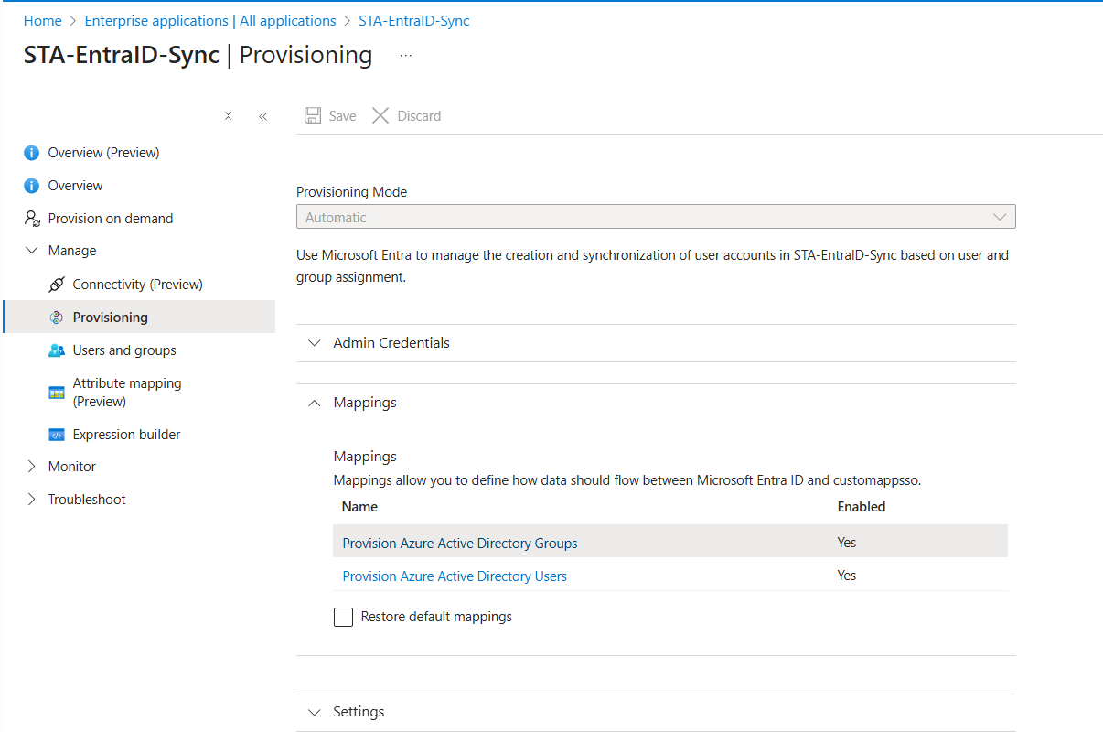Select Overview (Preview) in the sidebar
The height and width of the screenshot is (732, 1103).
103,153
